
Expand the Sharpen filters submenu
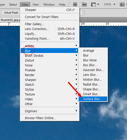(50, 80)
